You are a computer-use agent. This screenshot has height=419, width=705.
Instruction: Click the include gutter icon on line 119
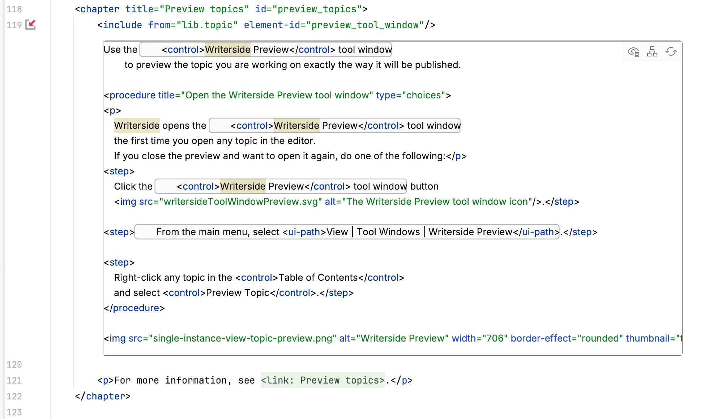pos(31,25)
